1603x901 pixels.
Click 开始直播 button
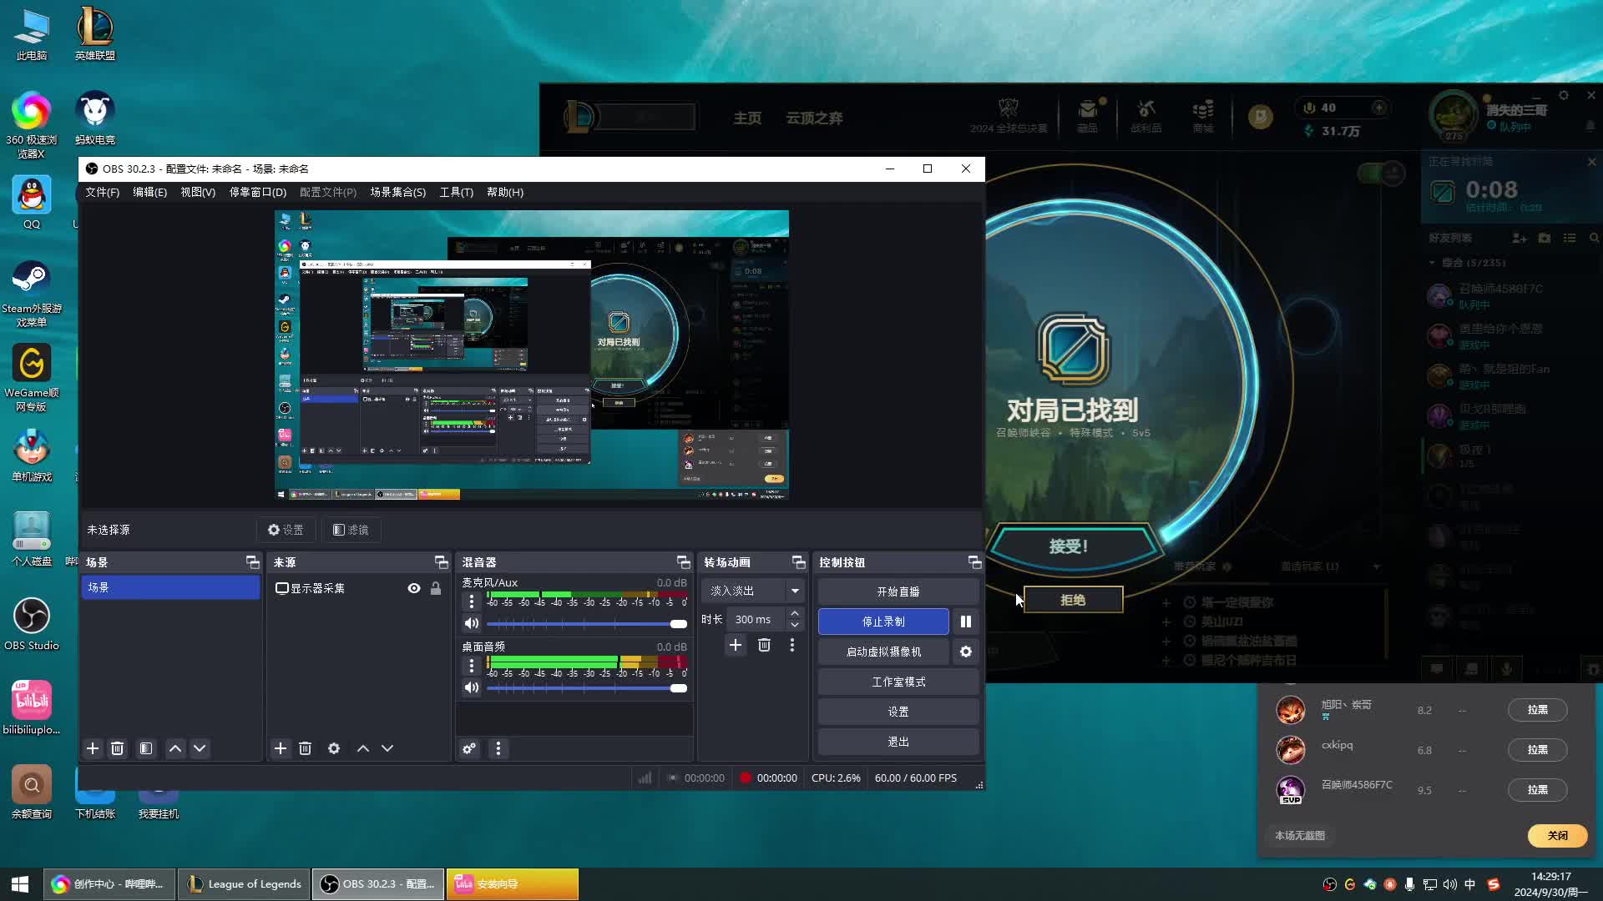(x=898, y=591)
